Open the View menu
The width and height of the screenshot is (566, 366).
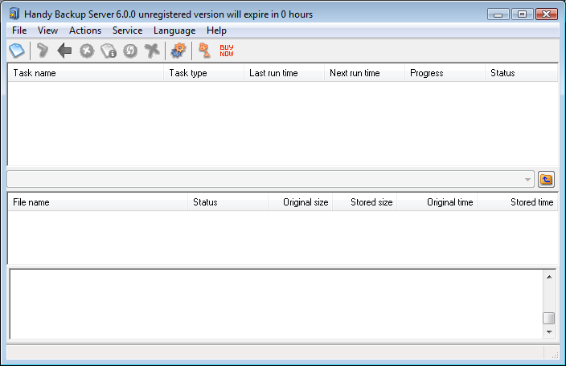click(47, 31)
